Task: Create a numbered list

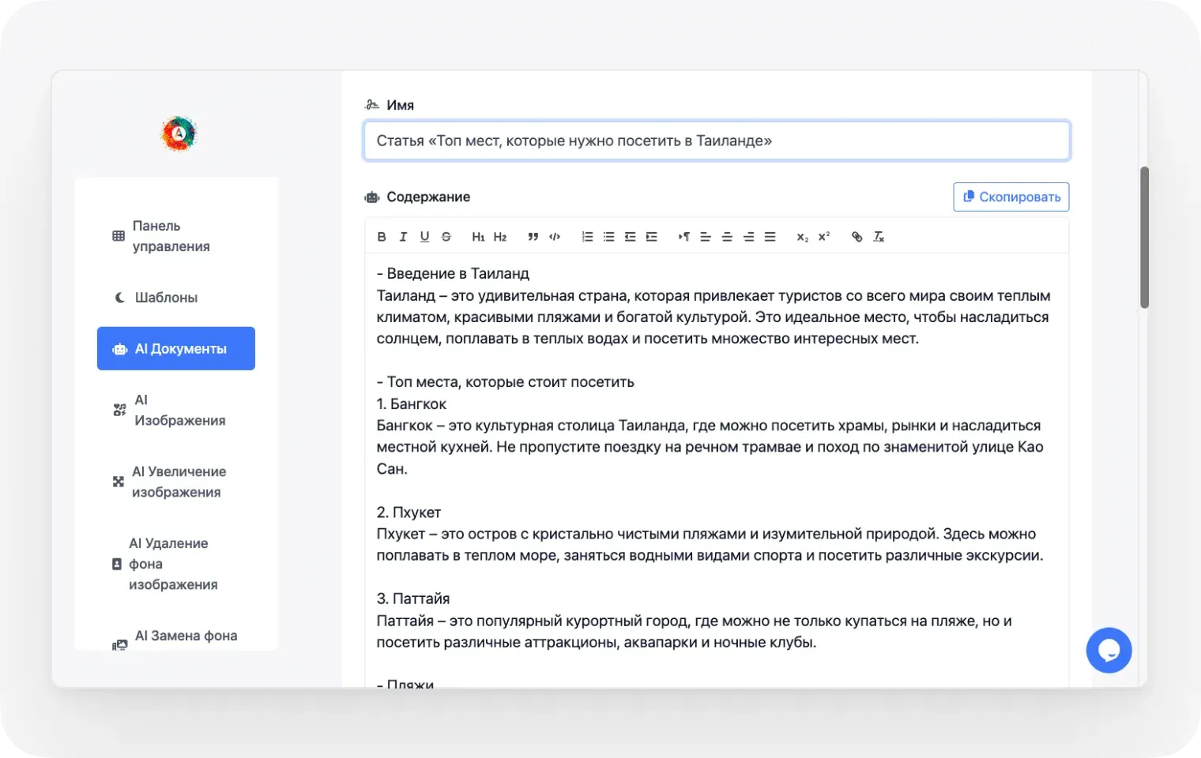Action: 587,237
